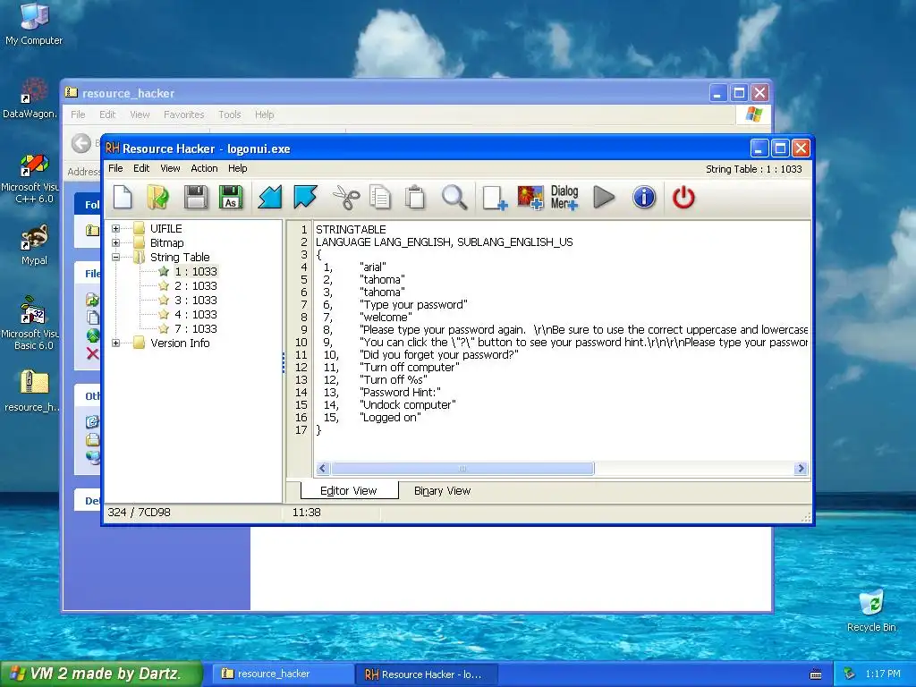Click the New blank script toolbar icon

(123, 198)
